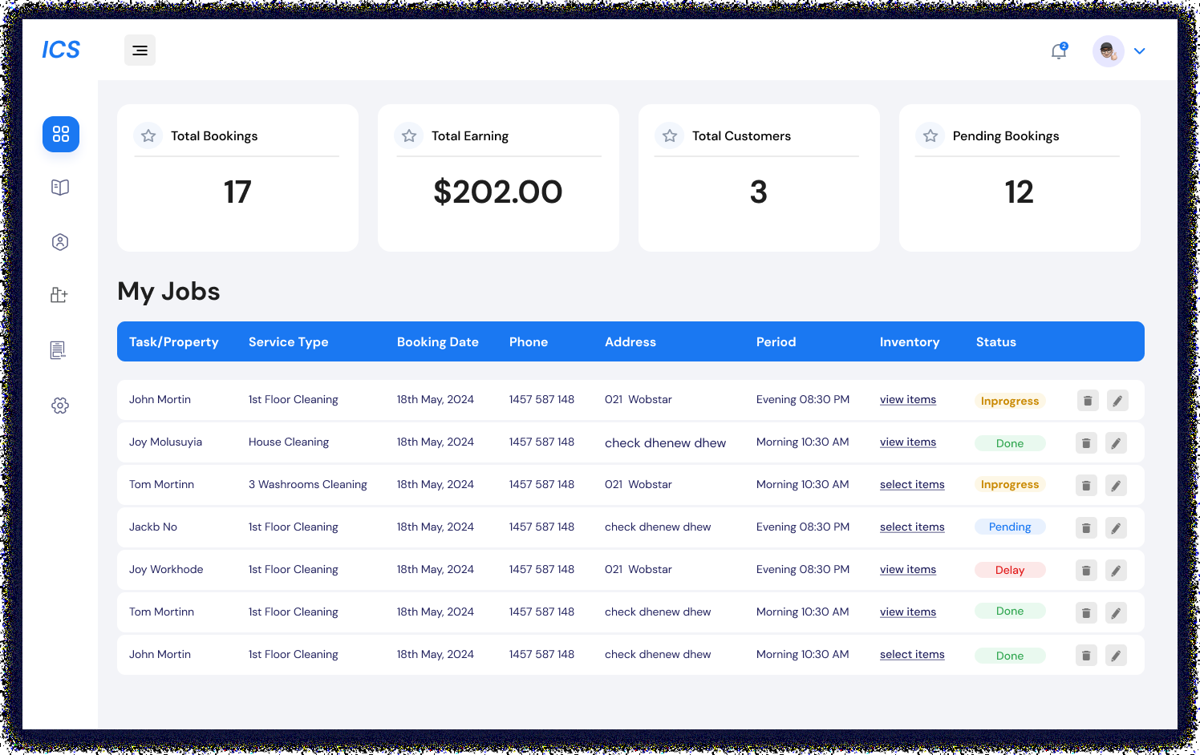Click the add building icon in sidebar

click(x=59, y=295)
